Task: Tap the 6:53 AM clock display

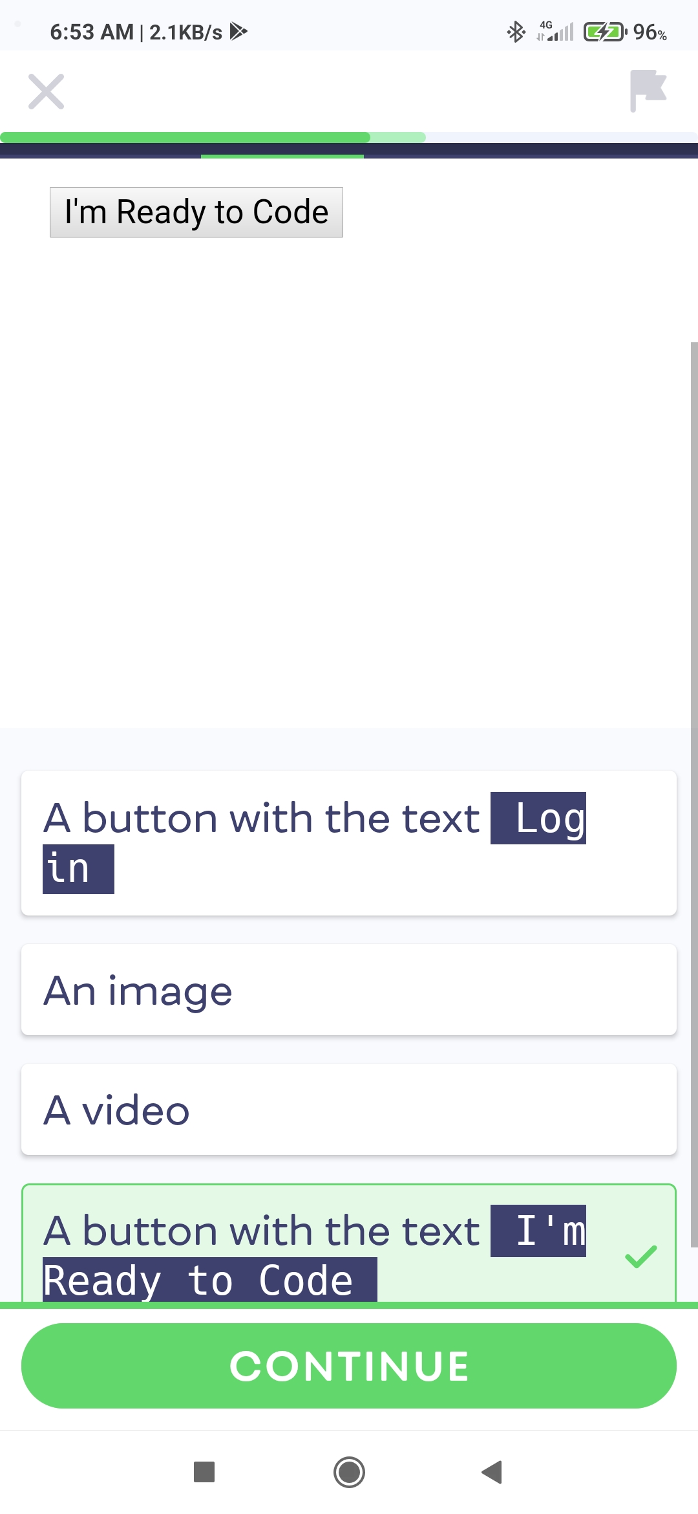Action: point(91,32)
